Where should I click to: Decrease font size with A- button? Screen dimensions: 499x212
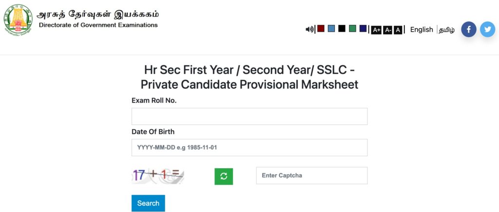(x=387, y=30)
